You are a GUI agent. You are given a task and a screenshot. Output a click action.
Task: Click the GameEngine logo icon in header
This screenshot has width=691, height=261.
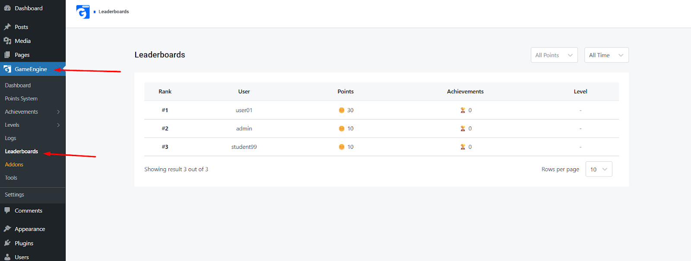tap(82, 12)
